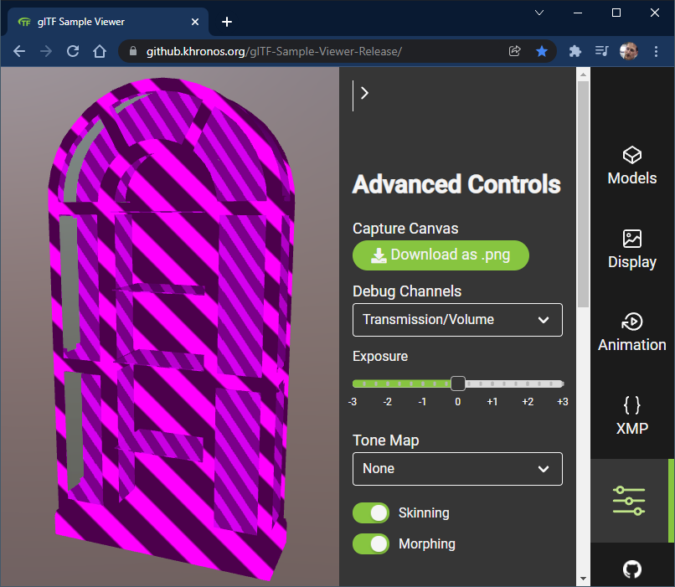
Task: Open the Debug Channels dropdown
Action: pos(457,320)
